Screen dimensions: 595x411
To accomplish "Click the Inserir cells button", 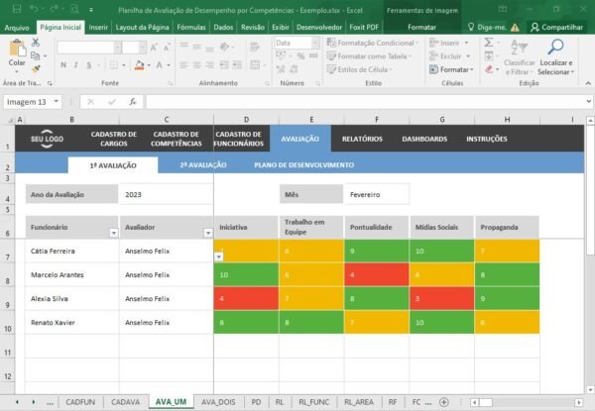I will [x=449, y=43].
